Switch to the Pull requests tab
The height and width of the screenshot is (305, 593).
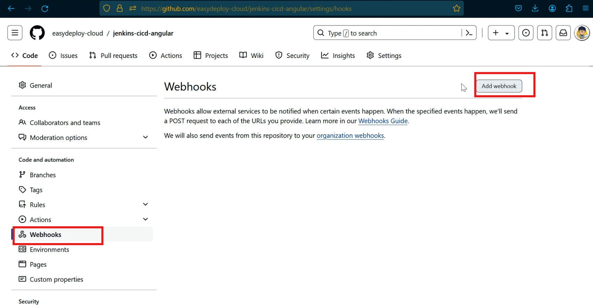click(x=113, y=55)
